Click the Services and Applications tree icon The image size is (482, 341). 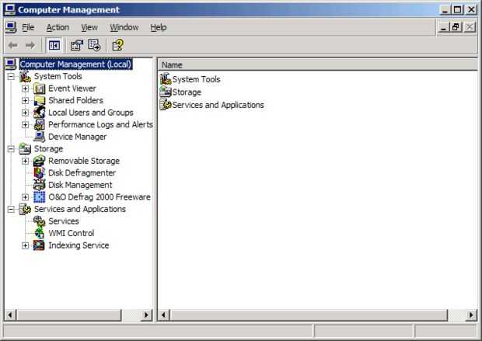point(25,209)
